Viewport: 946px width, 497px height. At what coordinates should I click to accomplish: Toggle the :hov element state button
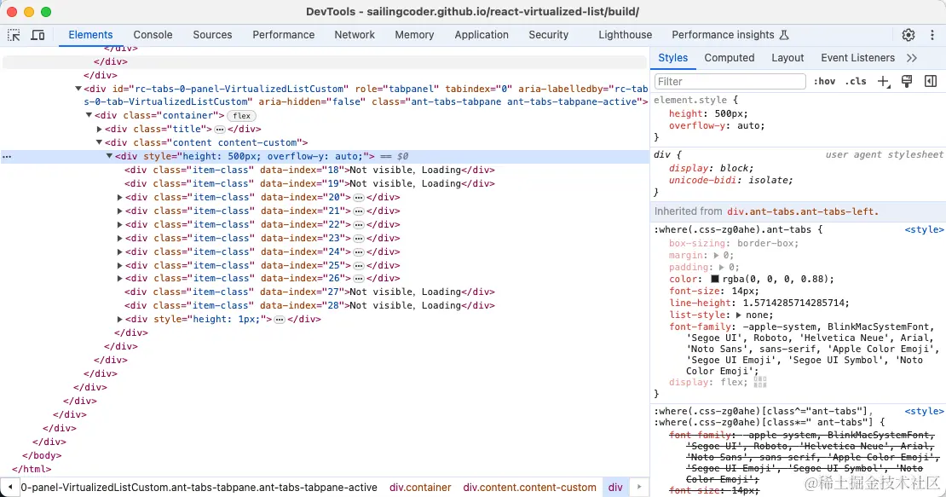tap(824, 82)
